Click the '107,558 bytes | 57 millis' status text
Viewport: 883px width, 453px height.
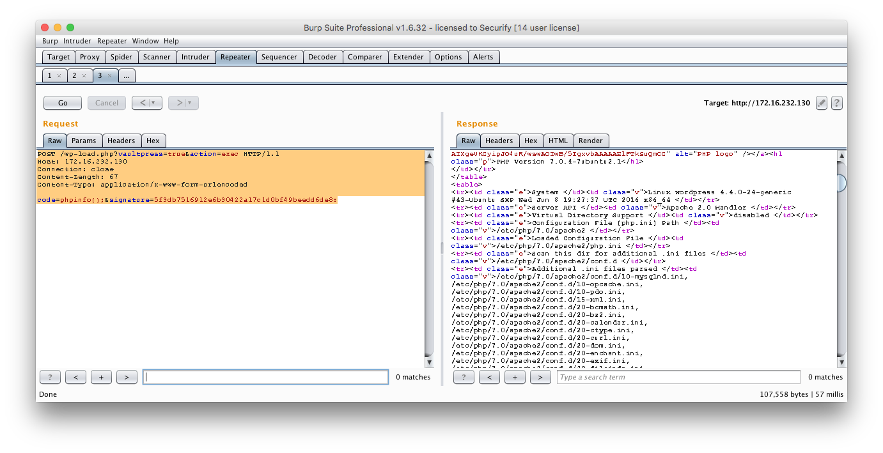tap(801, 395)
